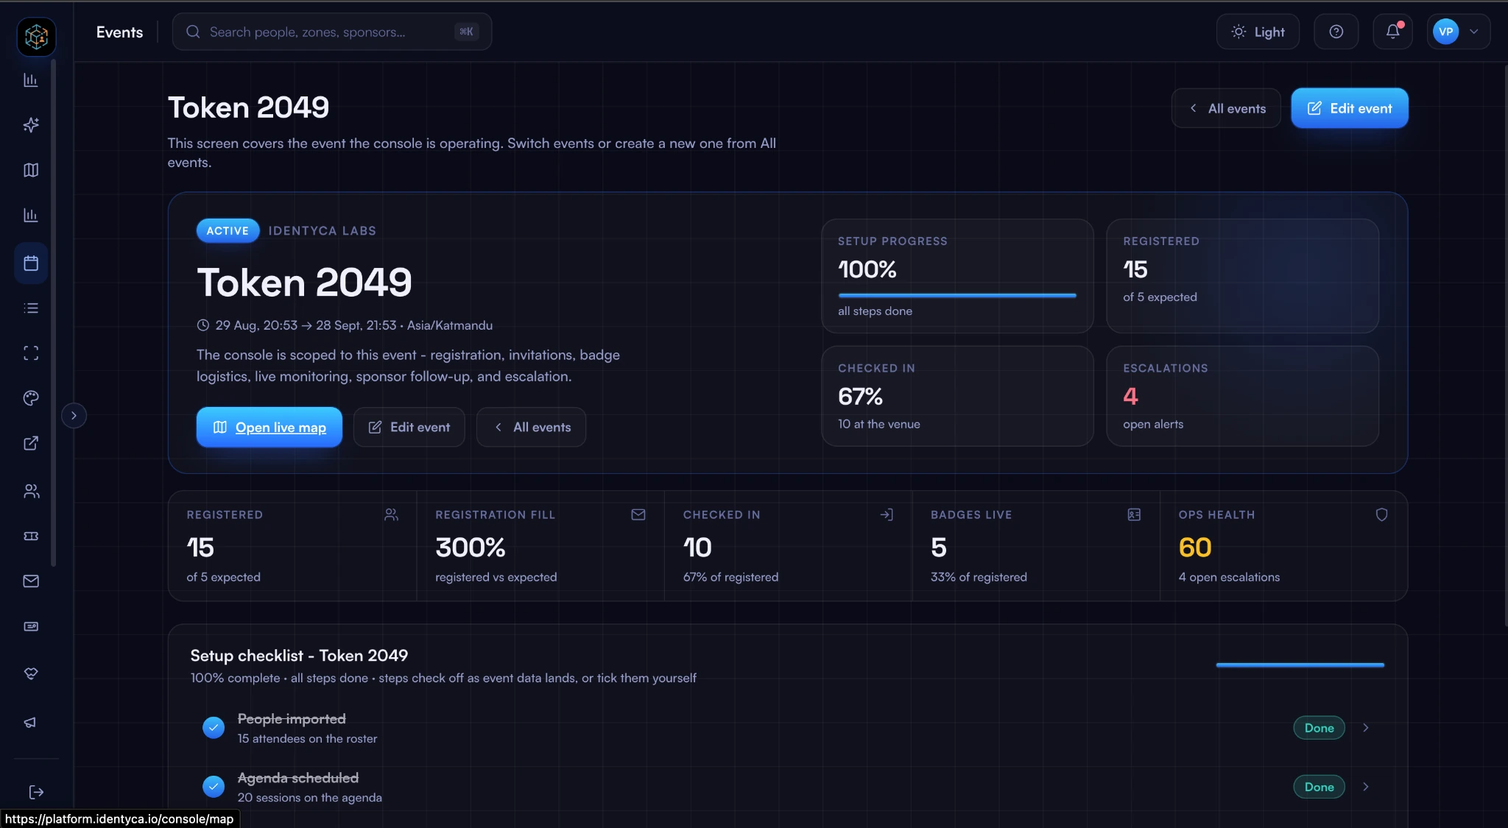Click the people icon in the Registered card

click(391, 514)
